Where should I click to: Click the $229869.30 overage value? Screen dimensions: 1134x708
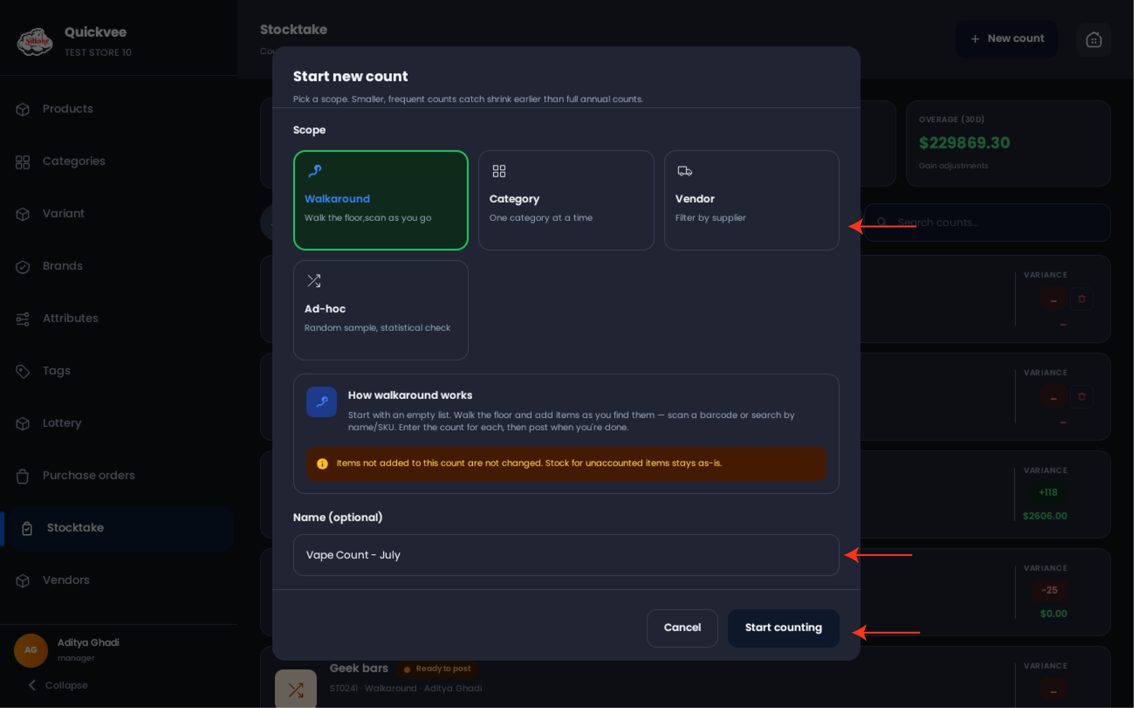964,143
